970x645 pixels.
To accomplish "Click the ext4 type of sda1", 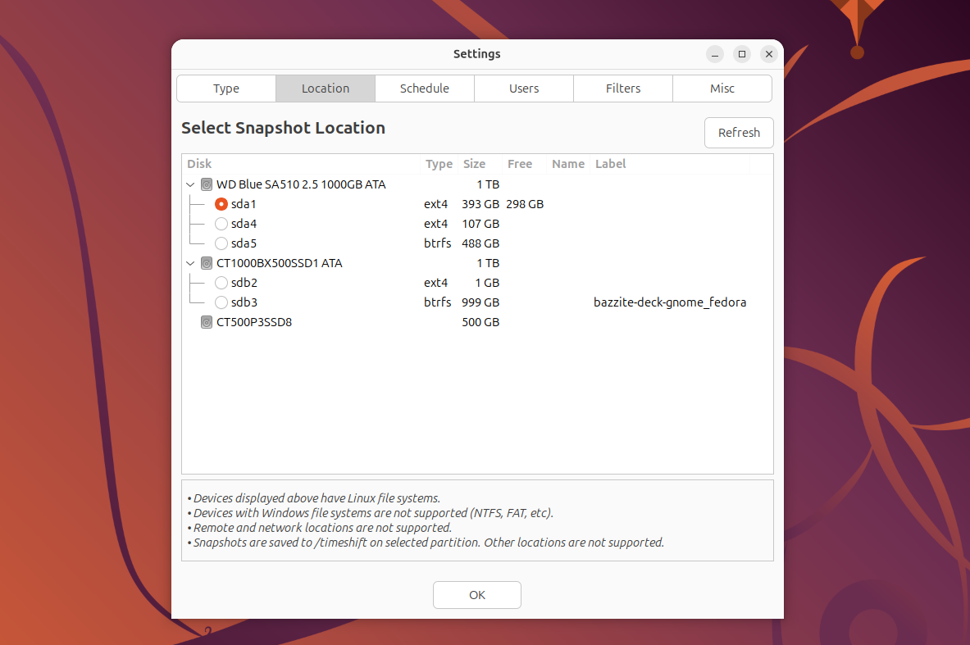I will pyautogui.click(x=435, y=204).
